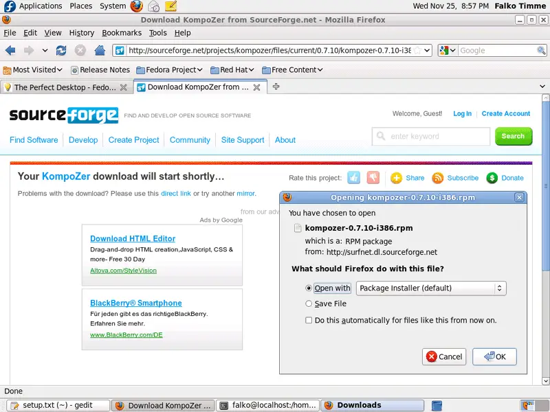This screenshot has width=550, height=412.
Task: Click the Firefox launcher icon in top panel
Action: (136, 6)
